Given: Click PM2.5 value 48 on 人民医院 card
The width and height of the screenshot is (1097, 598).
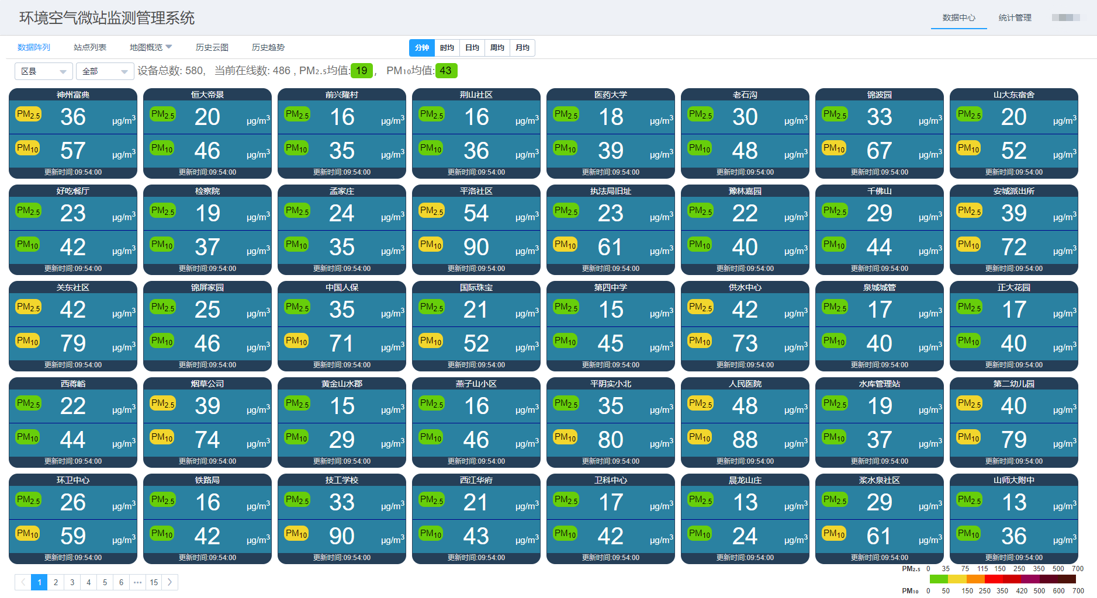Looking at the screenshot, I should 745,406.
